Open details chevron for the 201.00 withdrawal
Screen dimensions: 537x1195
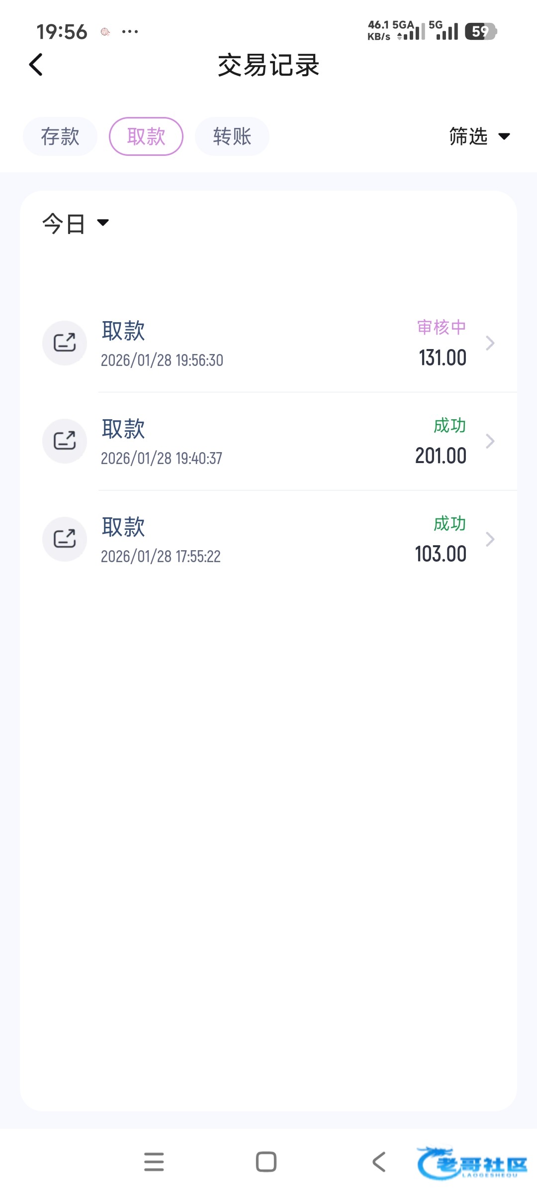click(490, 441)
